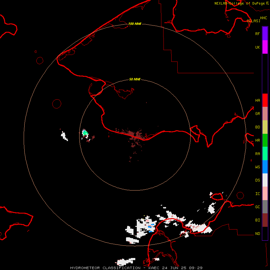Click the '50 NMI' range ring label
This screenshot has height=270, width=270.
pos(135,79)
